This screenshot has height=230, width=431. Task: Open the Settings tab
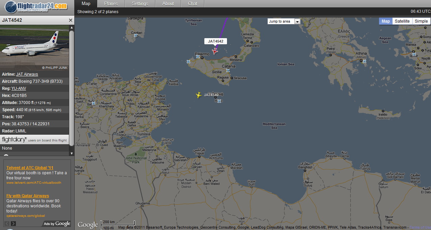pos(140,4)
